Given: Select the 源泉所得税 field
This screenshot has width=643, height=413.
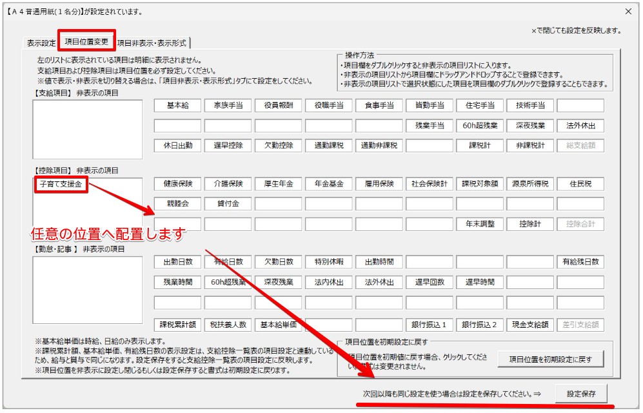Looking at the screenshot, I should [x=530, y=184].
